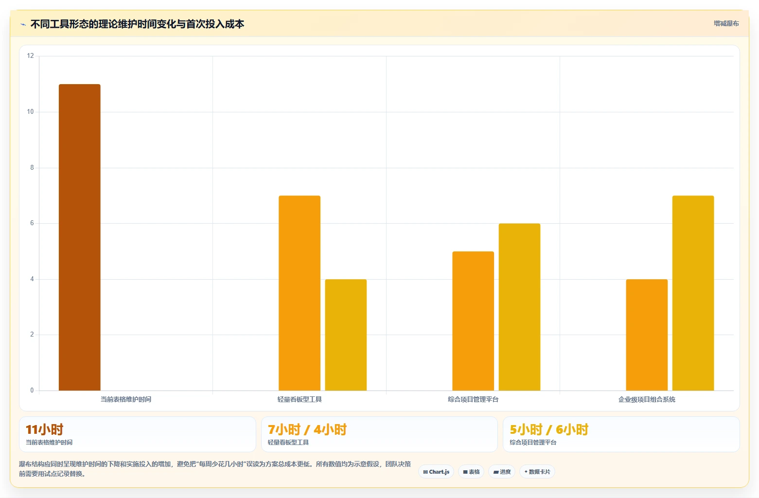Click the yellow 7-hour bar for 企业级项目组合系统
Viewport: 759px width, 498px height.
pyautogui.click(x=693, y=293)
